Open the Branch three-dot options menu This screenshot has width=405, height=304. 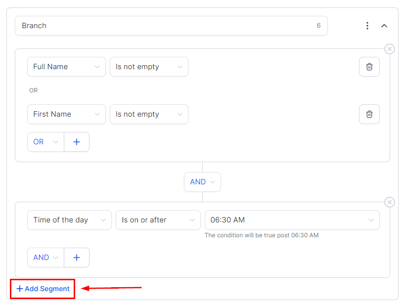coord(367,26)
